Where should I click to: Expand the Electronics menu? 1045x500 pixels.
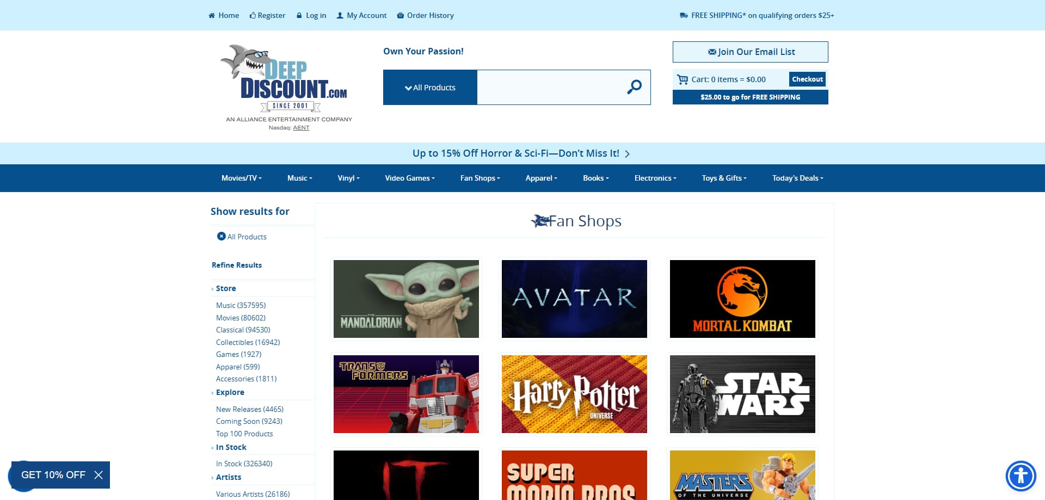655,178
